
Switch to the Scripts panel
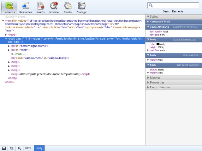[x=40, y=7]
